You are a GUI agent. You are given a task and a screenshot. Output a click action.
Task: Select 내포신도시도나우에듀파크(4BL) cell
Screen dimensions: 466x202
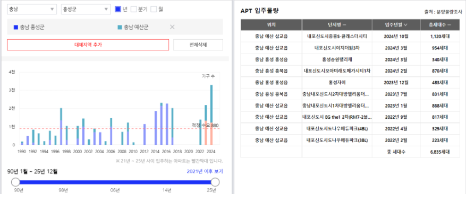click(x=337, y=129)
